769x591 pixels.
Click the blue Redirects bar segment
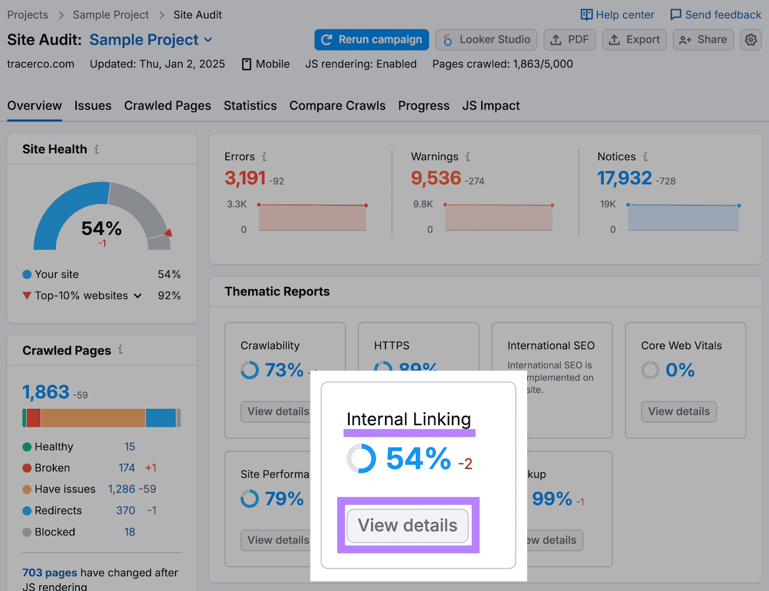tap(161, 418)
